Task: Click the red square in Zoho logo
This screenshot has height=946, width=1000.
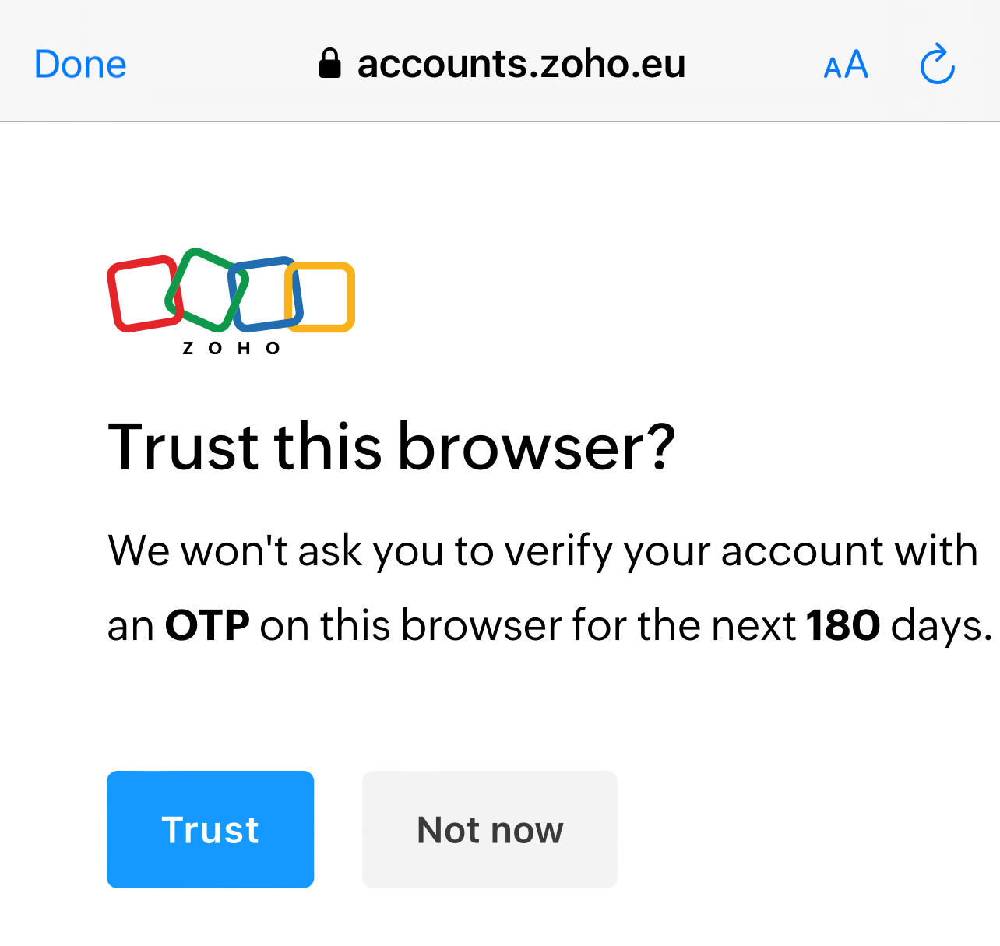Action: point(145,294)
